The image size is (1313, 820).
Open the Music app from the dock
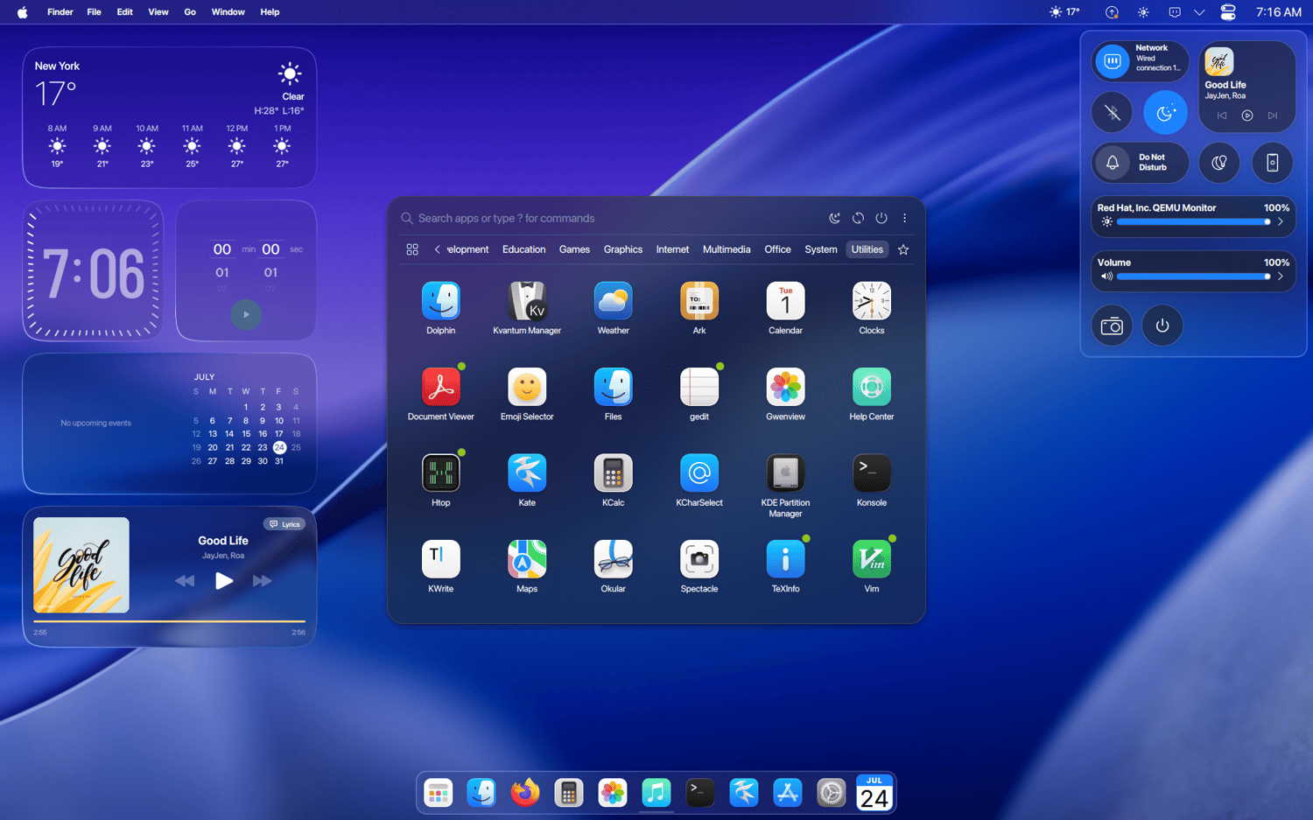pyautogui.click(x=656, y=793)
